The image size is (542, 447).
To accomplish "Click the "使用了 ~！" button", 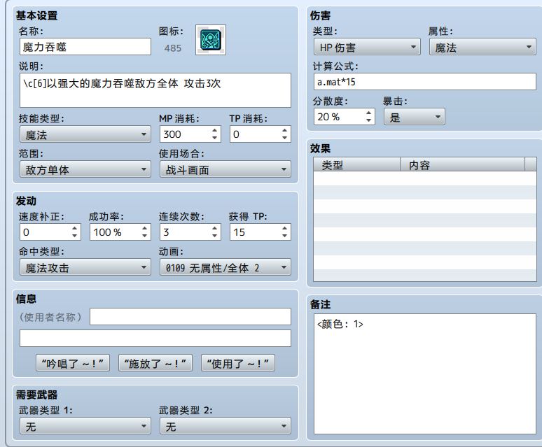I will (x=238, y=363).
